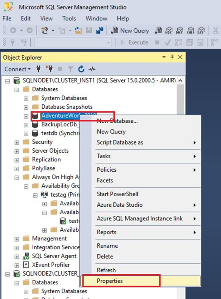This screenshot has height=299, width=221.
Task: Expand the Security folder node
Action: pos(17,142)
